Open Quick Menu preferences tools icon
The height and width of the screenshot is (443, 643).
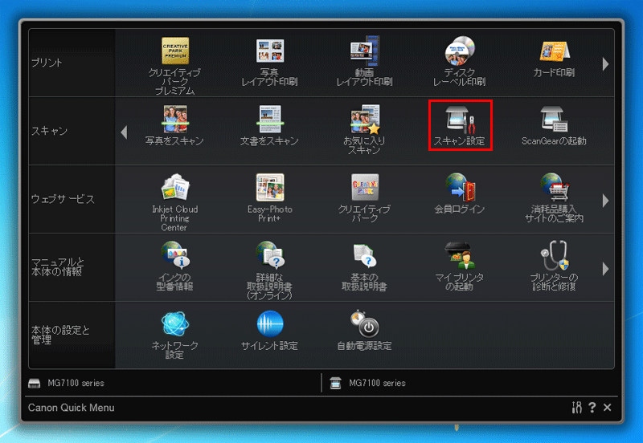(576, 408)
